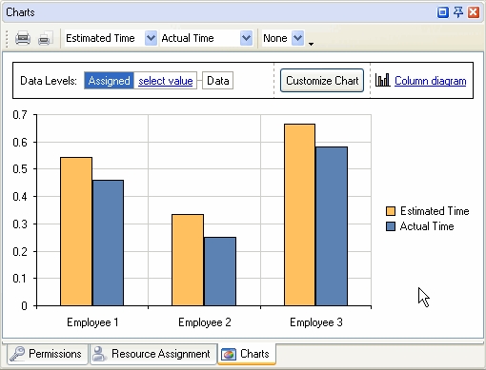Click the Charts tab pie icon
The image size is (486, 370).
click(x=229, y=354)
